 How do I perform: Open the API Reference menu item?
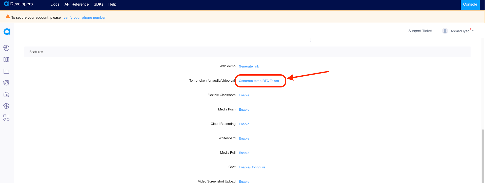click(x=76, y=4)
